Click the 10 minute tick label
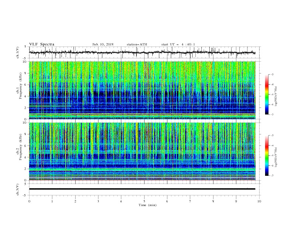 click(259, 201)
